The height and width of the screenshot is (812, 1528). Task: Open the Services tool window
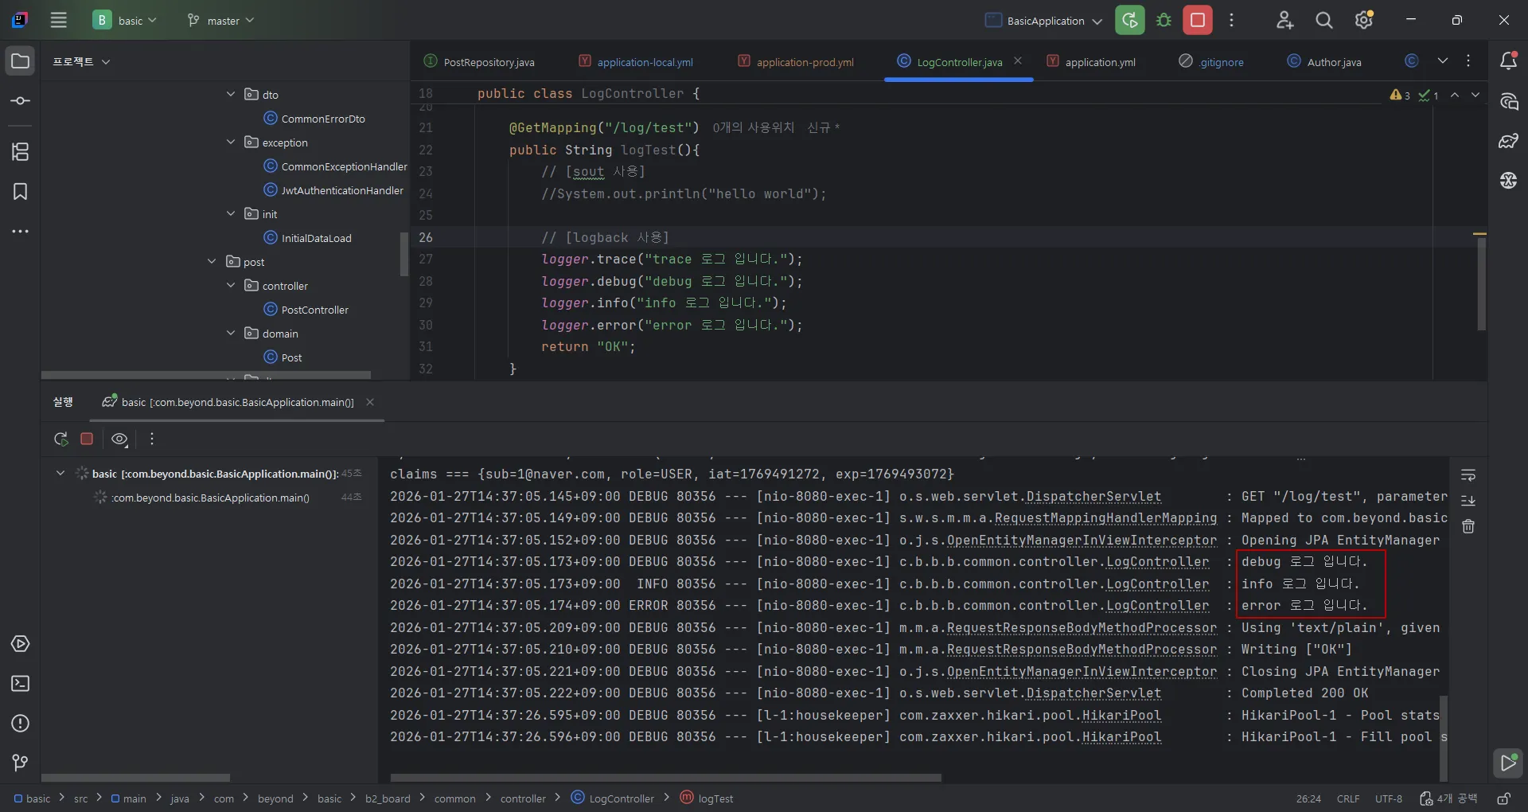(21, 643)
